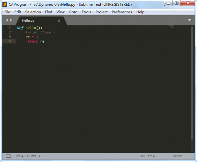Change Tab Size: 4 setting in status bar
Screen dimensions: 197x162
[147, 156]
